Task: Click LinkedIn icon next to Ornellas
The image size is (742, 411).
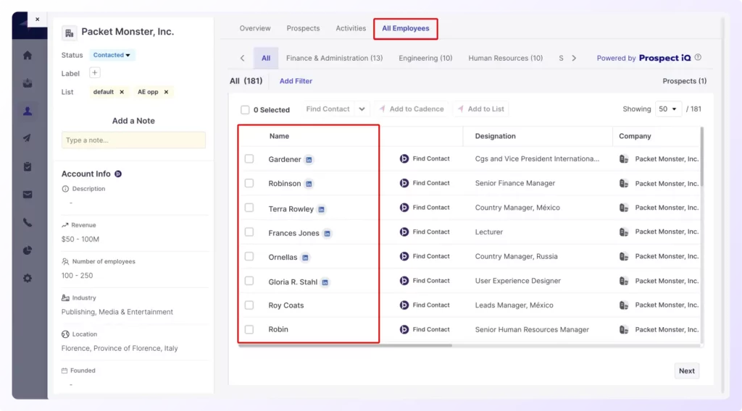Action: (x=305, y=258)
